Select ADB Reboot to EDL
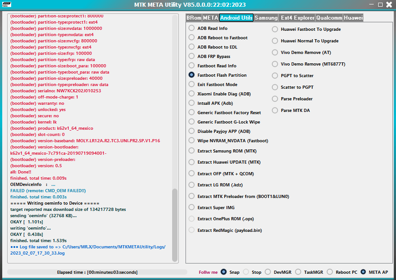 coord(191,47)
